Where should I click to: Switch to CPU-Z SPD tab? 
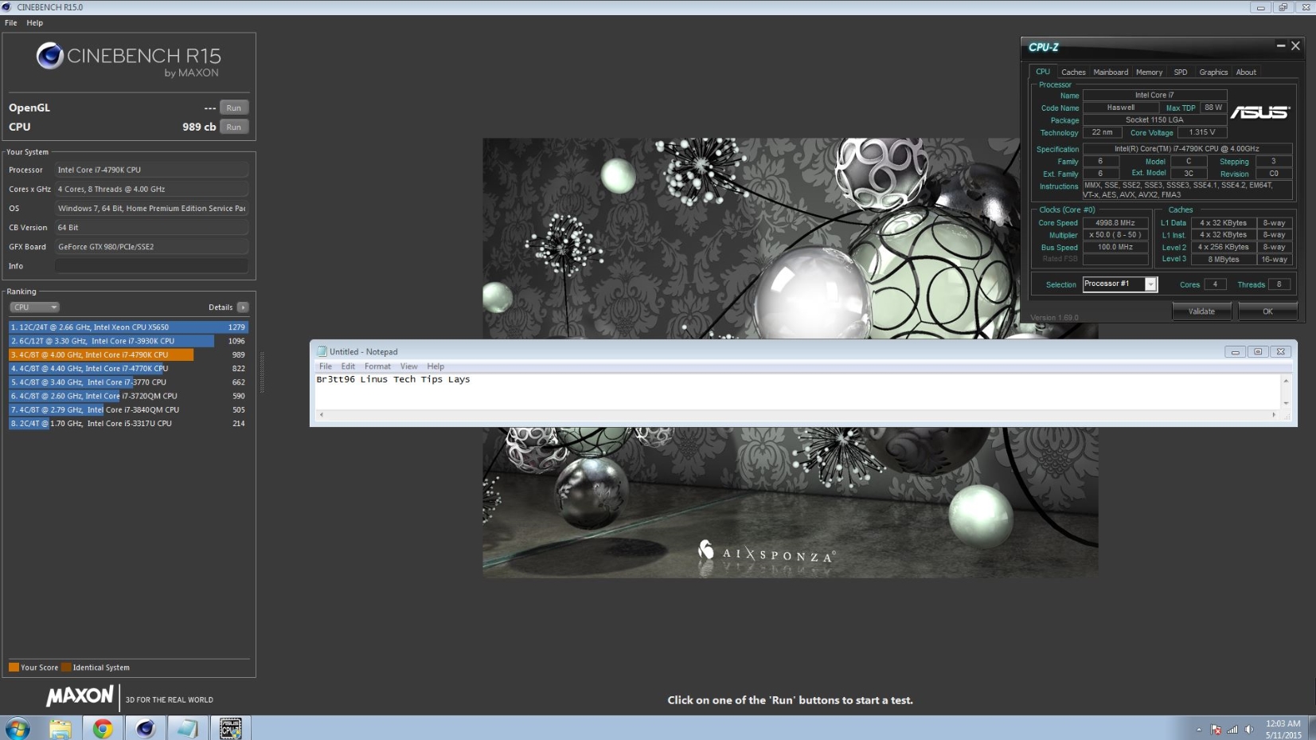(1181, 72)
